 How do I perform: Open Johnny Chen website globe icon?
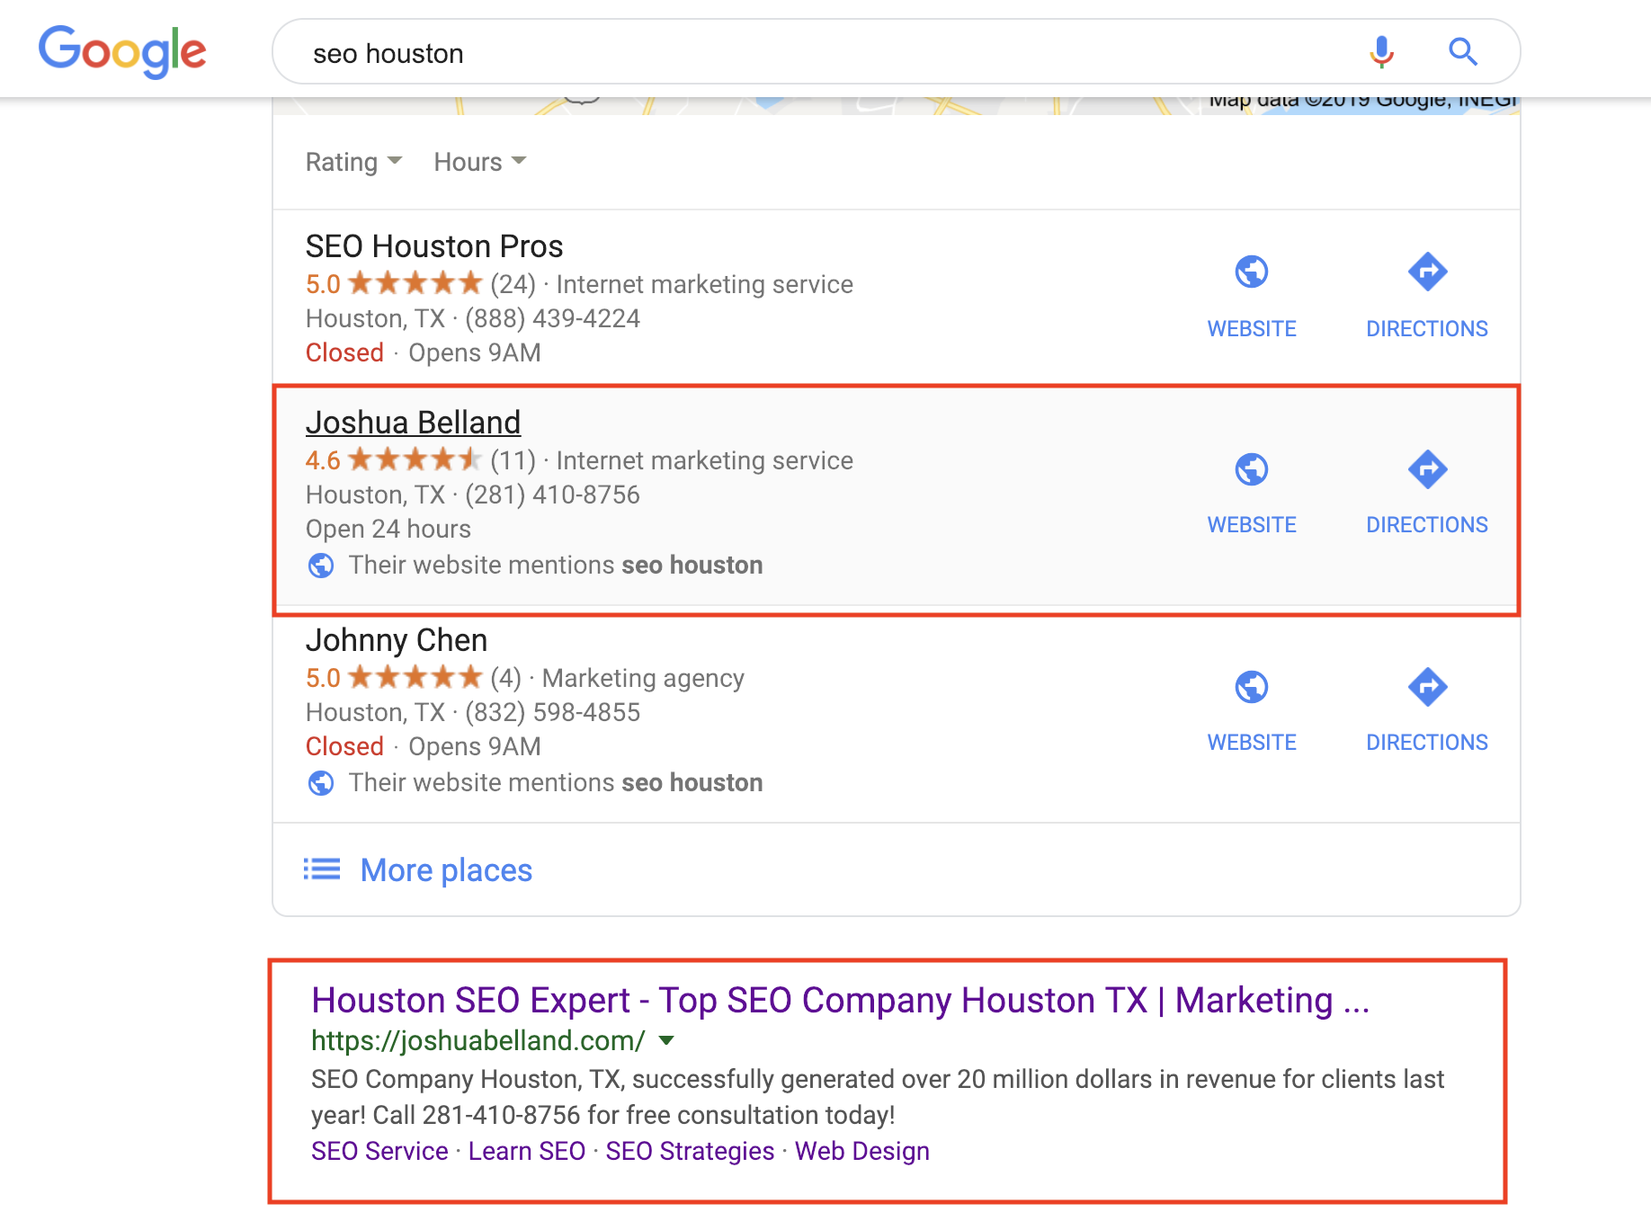pos(1251,687)
